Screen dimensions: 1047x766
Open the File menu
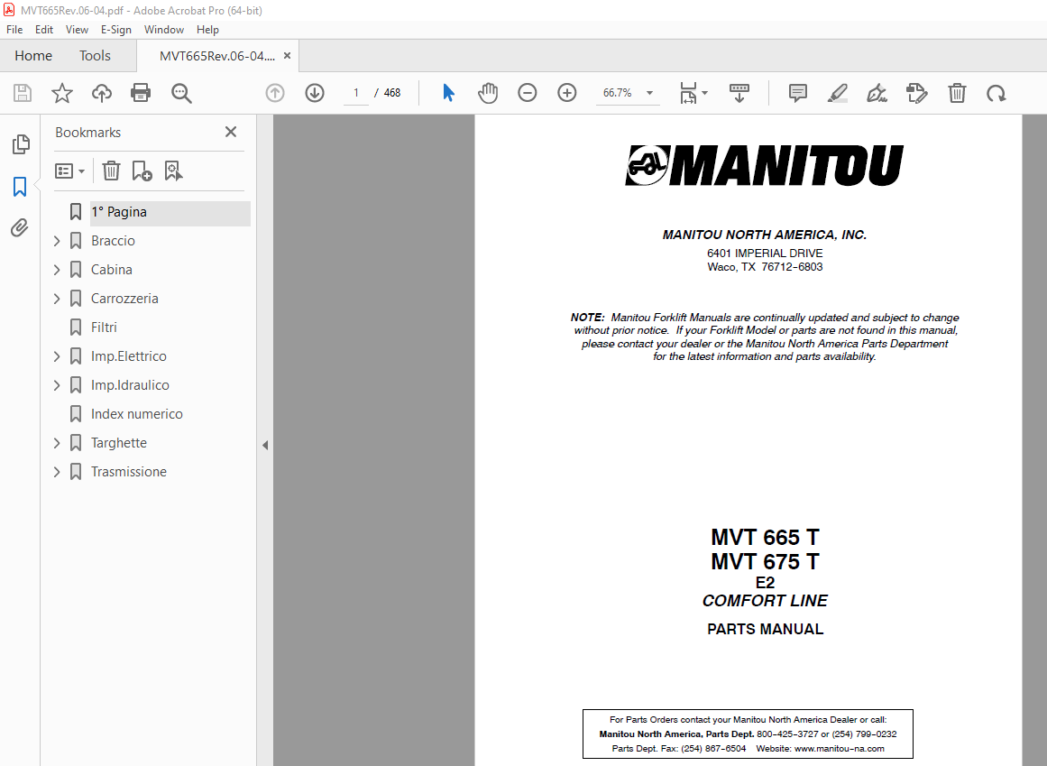[14, 30]
